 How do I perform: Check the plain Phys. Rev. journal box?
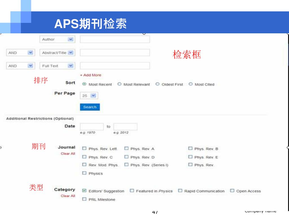click(x=190, y=165)
